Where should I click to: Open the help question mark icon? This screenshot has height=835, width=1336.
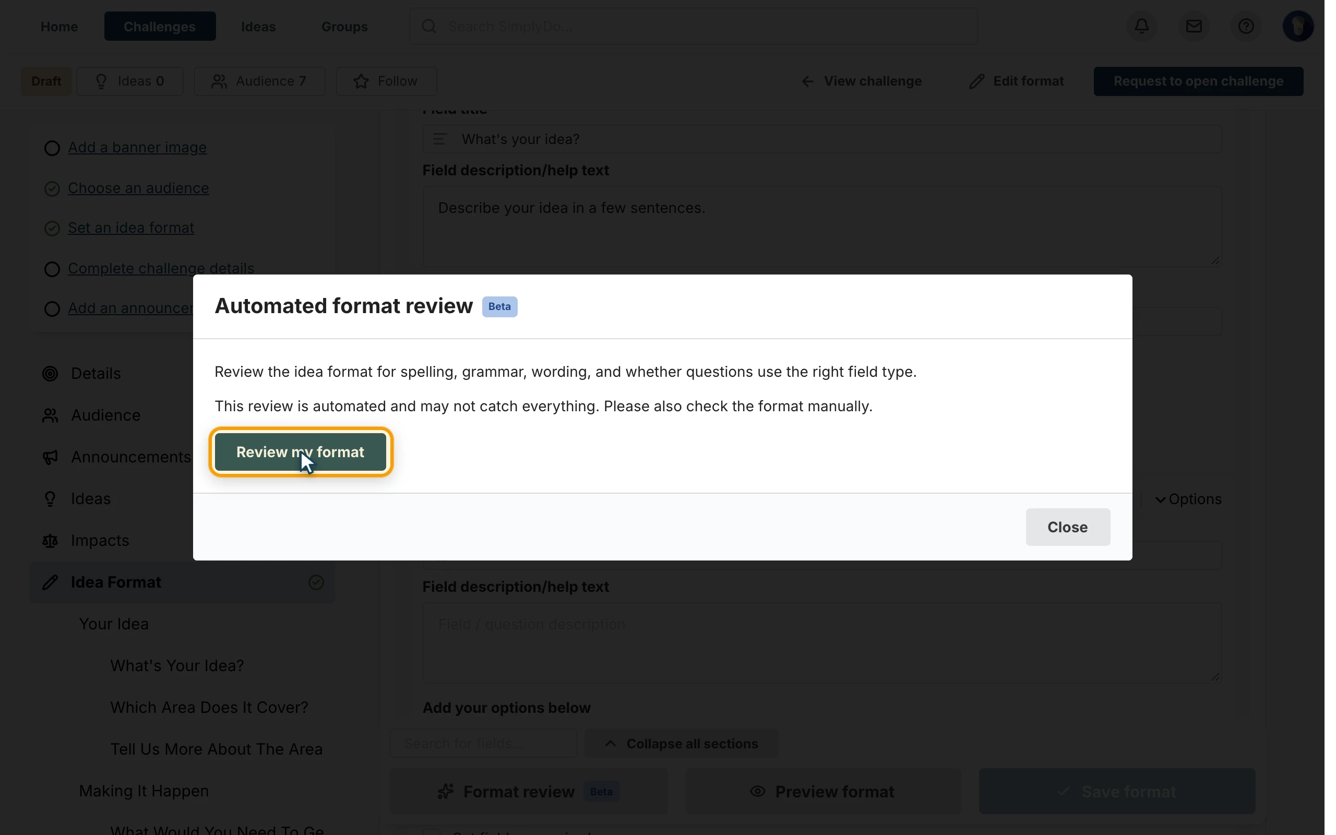point(1246,26)
